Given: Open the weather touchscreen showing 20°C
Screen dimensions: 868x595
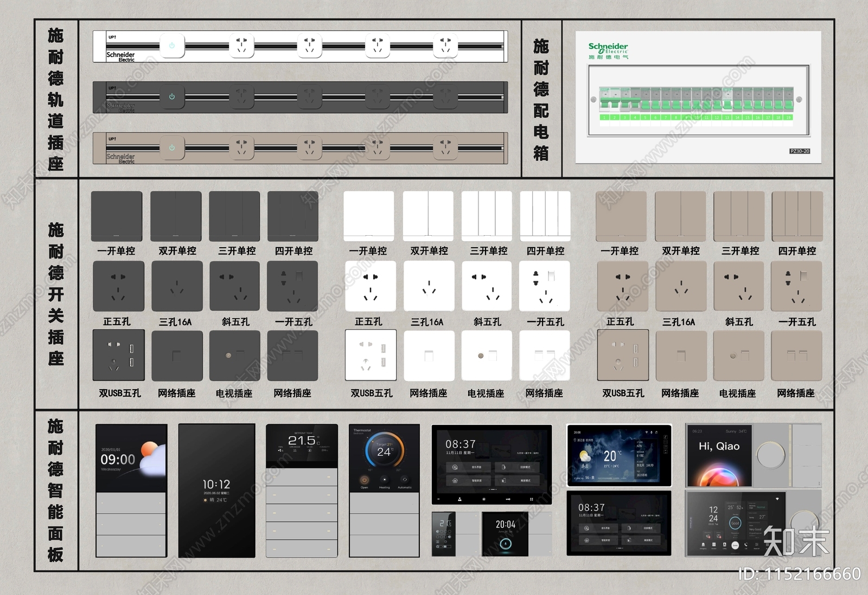Looking at the screenshot, I should click(619, 455).
